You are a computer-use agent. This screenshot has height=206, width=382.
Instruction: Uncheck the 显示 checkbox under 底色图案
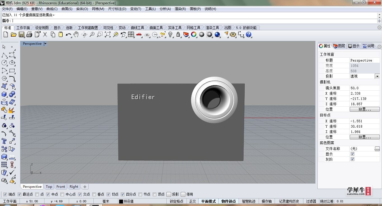pyautogui.click(x=352, y=154)
